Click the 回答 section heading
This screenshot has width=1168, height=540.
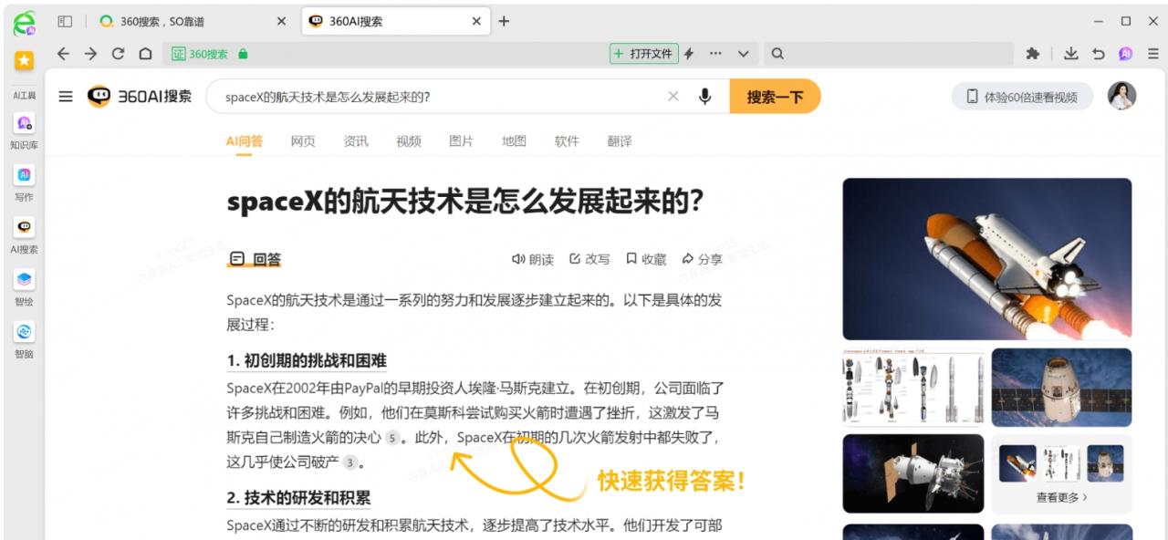tap(255, 259)
